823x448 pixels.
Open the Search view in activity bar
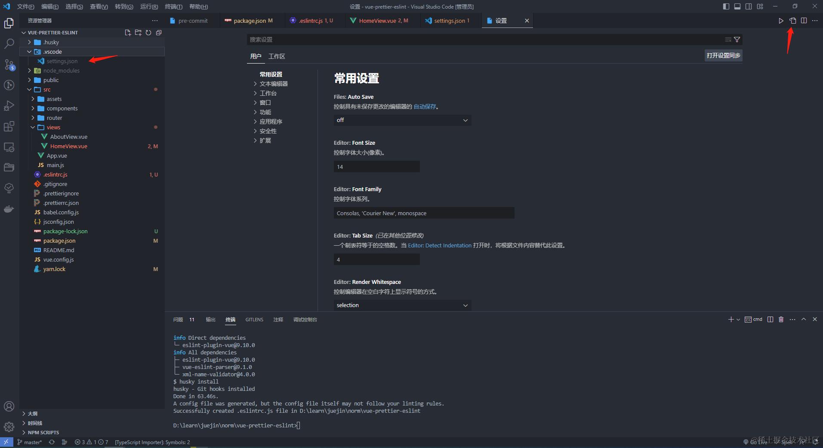[x=9, y=44]
